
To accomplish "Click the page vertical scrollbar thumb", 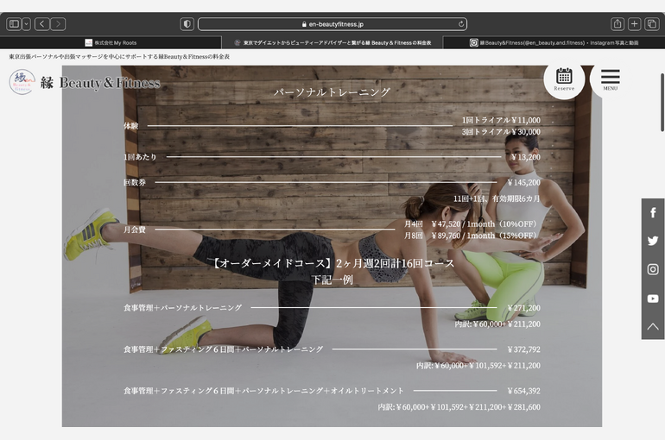I will click(x=662, y=102).
